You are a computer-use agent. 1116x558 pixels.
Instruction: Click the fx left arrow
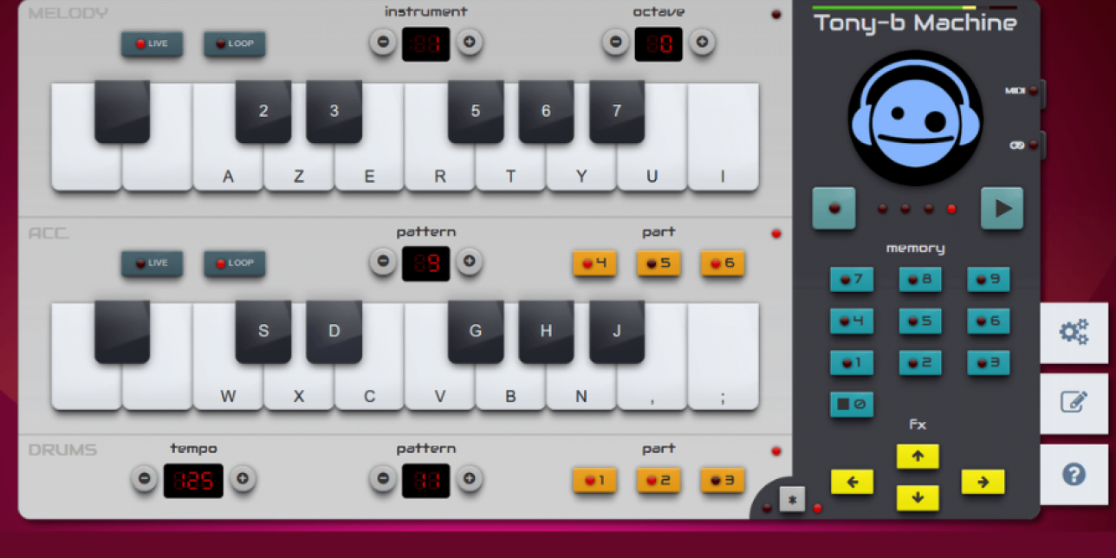(853, 482)
